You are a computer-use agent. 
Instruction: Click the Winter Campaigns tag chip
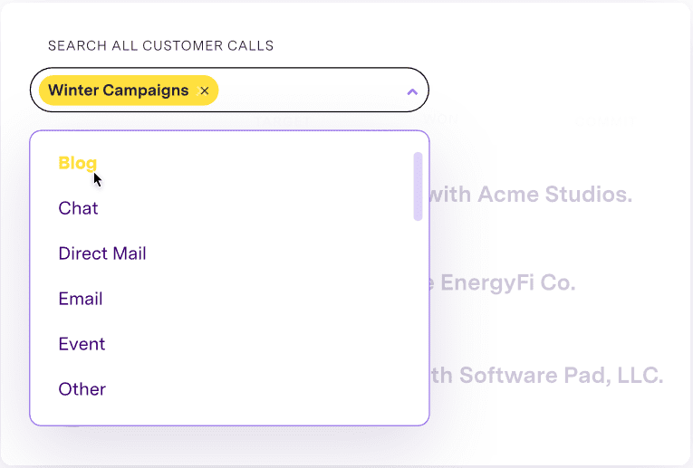coord(118,91)
